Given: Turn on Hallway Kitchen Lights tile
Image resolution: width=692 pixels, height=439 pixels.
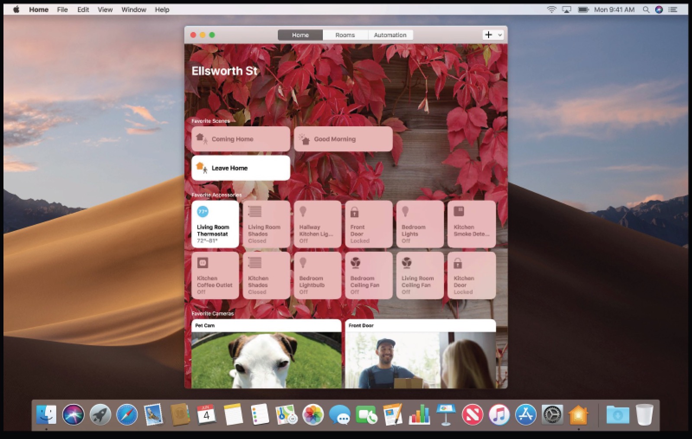Looking at the screenshot, I should (x=318, y=224).
